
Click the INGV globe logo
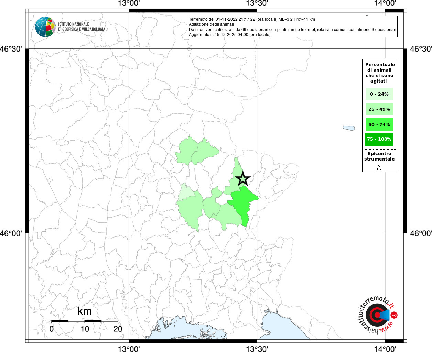pos(45,27)
